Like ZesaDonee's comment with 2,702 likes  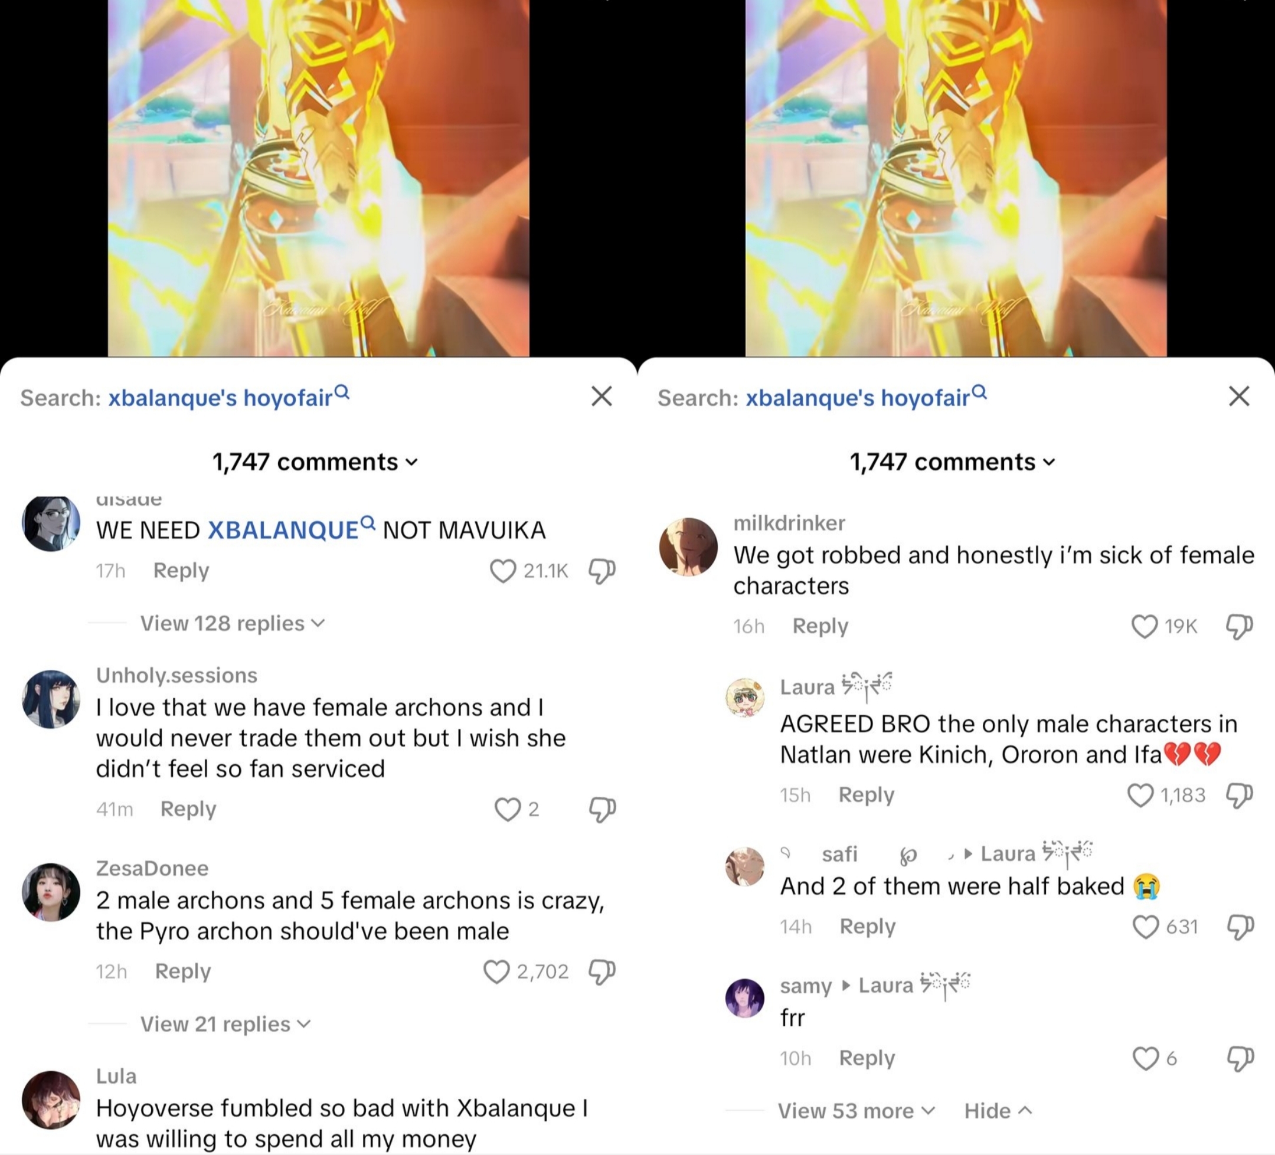click(x=496, y=971)
